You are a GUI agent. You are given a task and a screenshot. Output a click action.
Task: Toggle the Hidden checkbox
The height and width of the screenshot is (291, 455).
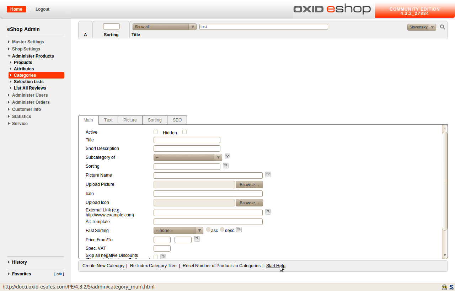pyautogui.click(x=184, y=132)
